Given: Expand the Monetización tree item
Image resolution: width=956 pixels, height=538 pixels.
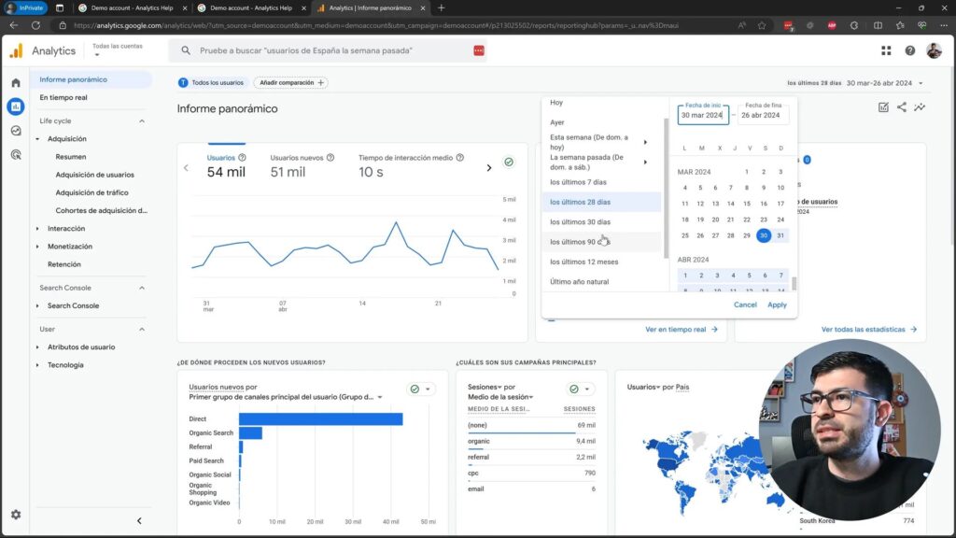Looking at the screenshot, I should [x=37, y=247].
